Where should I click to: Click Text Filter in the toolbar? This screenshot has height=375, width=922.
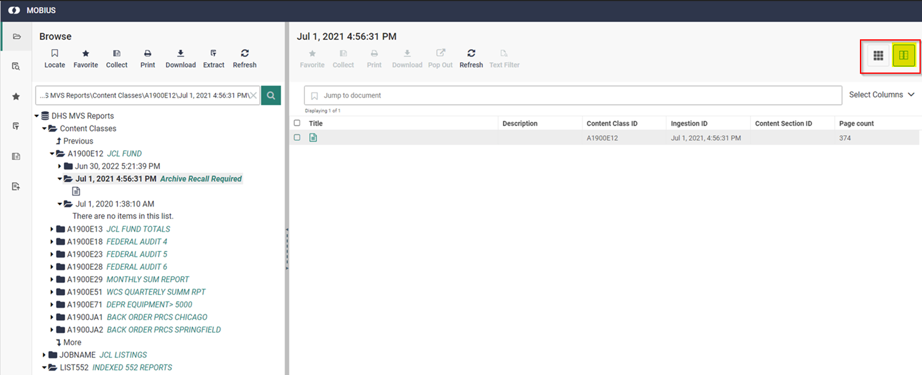coord(505,59)
